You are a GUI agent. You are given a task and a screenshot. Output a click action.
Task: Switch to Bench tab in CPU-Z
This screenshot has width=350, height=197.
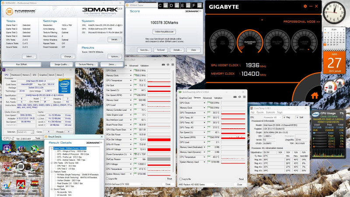(52, 75)
